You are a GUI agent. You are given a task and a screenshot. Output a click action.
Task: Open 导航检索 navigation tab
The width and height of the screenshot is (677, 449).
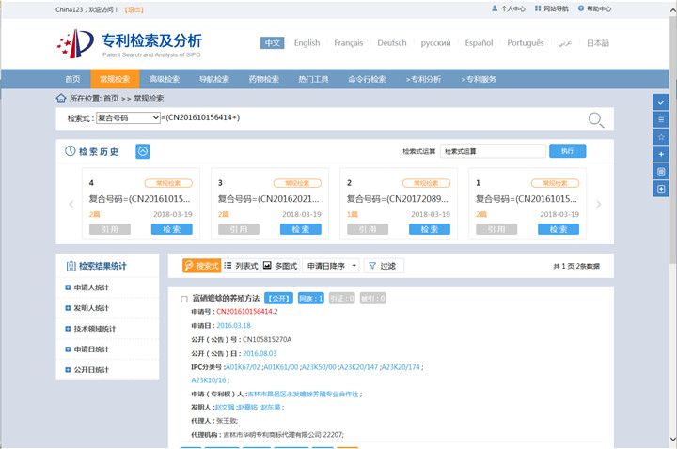(214, 79)
